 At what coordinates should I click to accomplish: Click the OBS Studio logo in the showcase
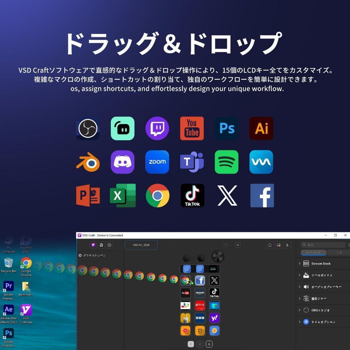88,128
